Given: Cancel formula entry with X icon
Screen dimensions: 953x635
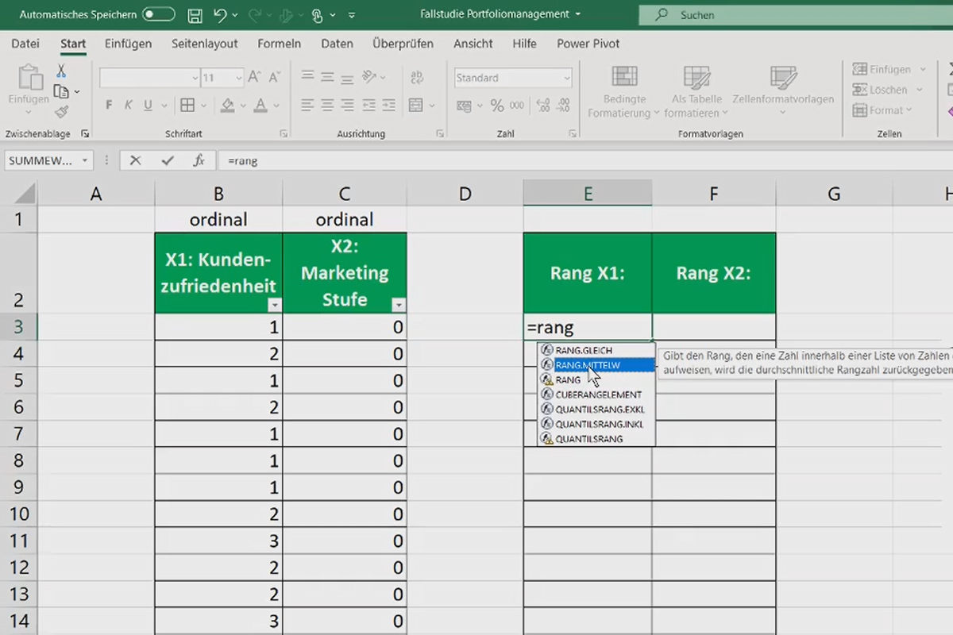Looking at the screenshot, I should point(135,160).
